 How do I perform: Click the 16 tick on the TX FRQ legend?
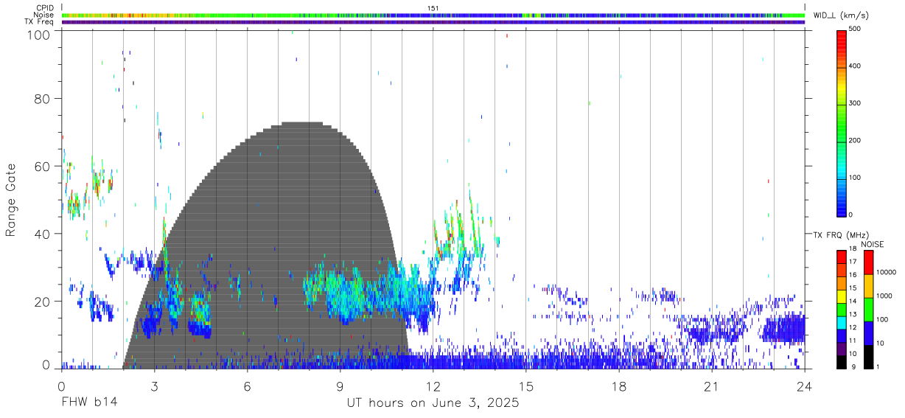coord(853,275)
